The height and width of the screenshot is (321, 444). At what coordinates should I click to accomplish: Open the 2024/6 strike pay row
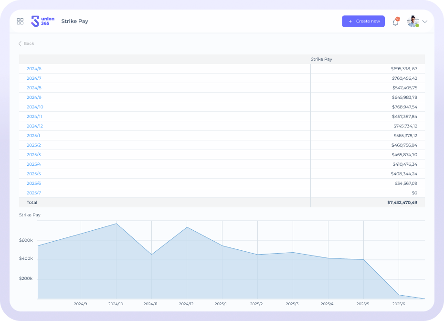34,69
